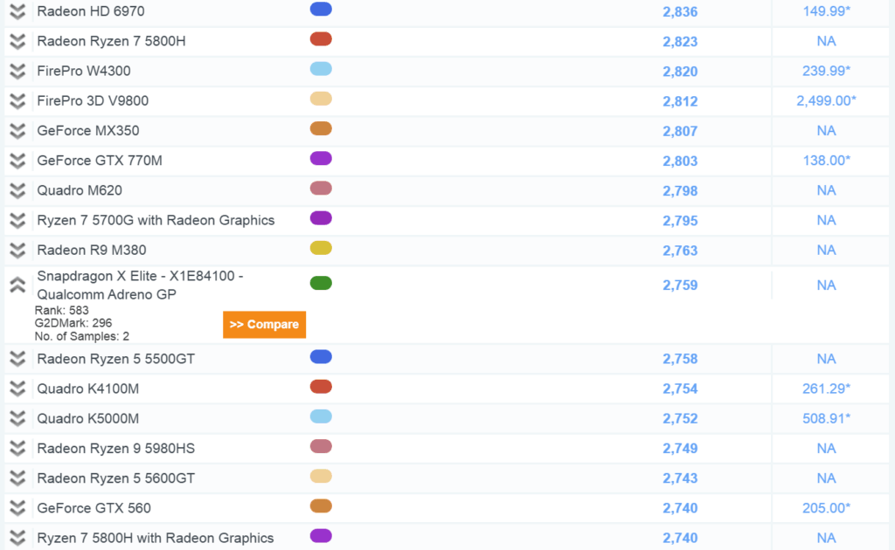Expand Radeon Ryzen 9 5980HS chevron

click(x=17, y=449)
